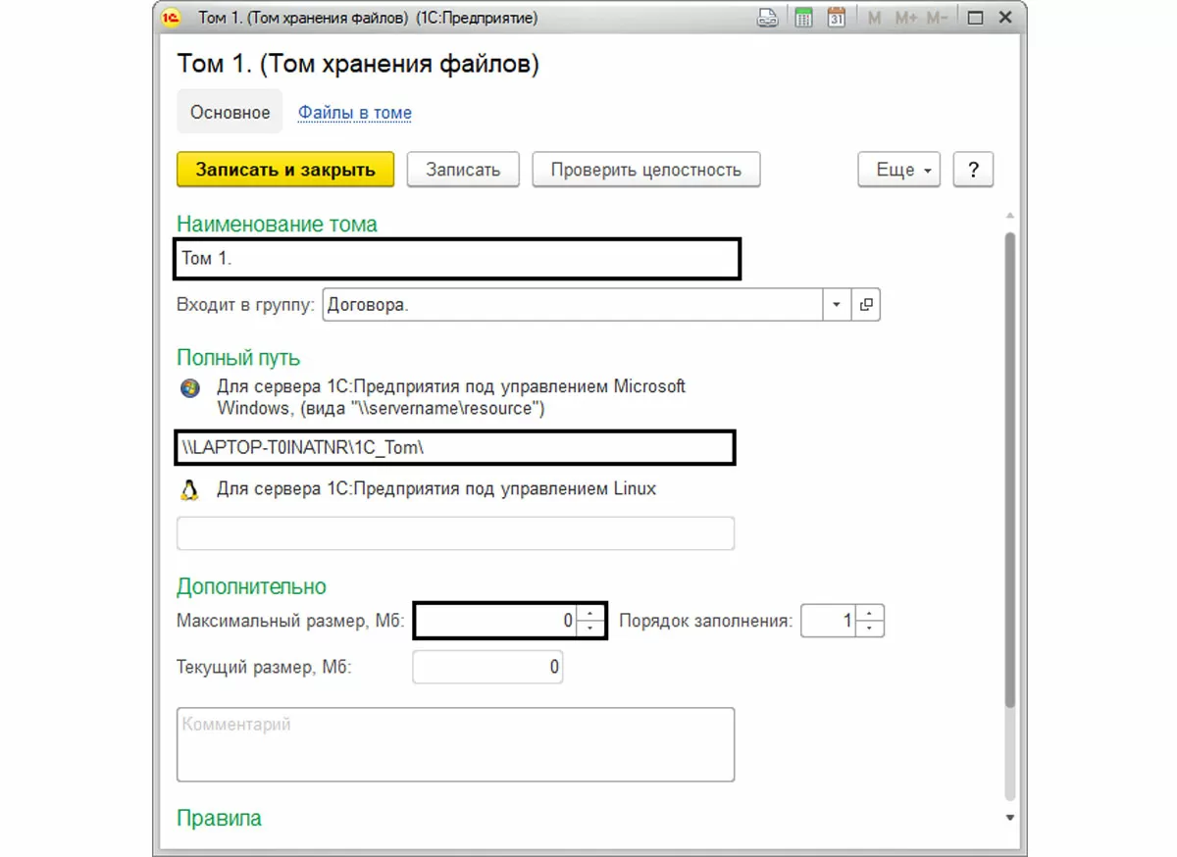Click the Записать button
This screenshot has width=1177, height=857.
pos(463,170)
